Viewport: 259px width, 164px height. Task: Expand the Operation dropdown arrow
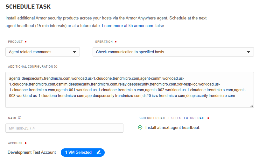[248, 52]
